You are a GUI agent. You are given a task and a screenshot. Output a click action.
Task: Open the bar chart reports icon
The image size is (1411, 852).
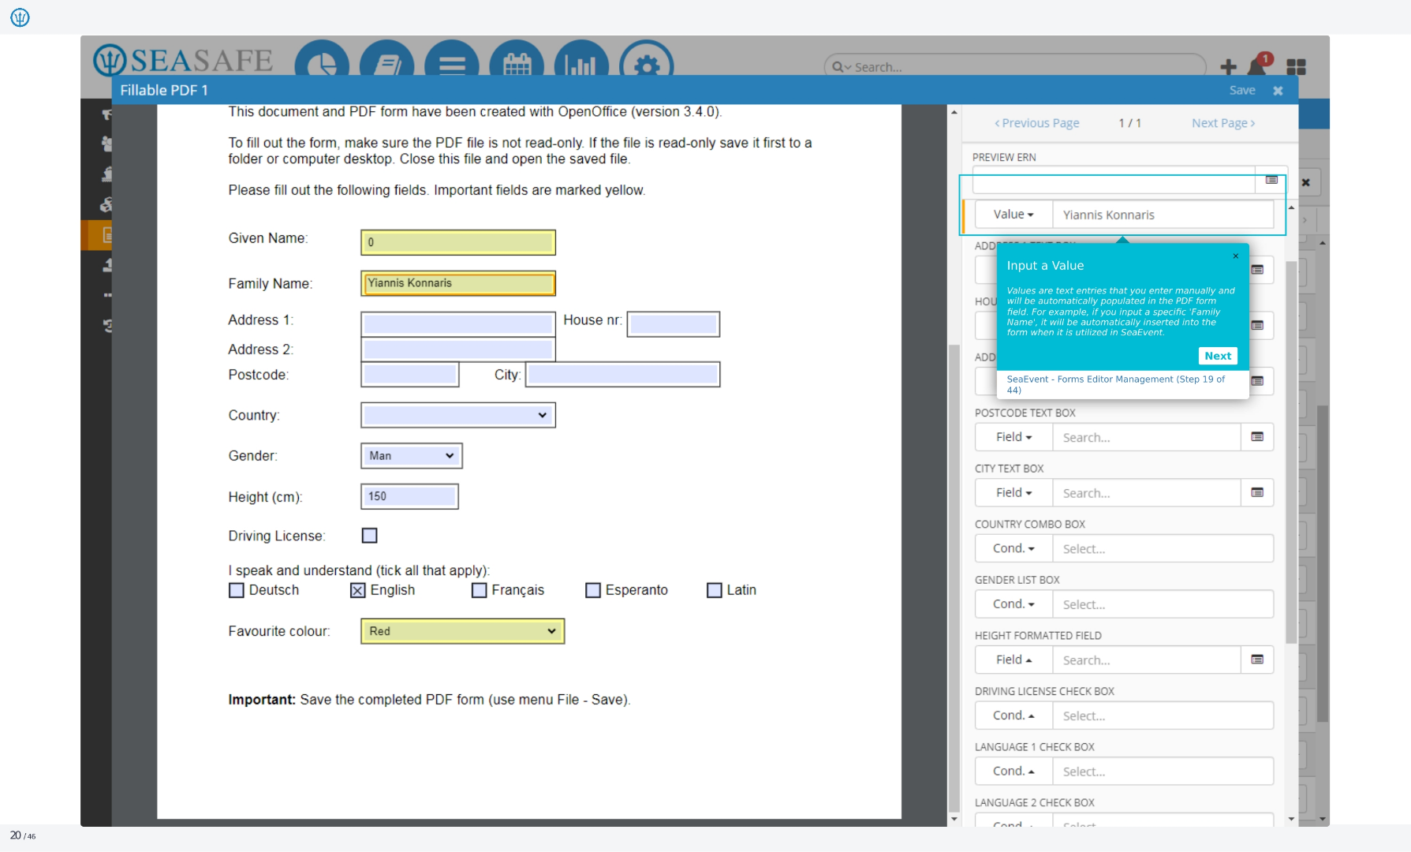[x=581, y=63]
